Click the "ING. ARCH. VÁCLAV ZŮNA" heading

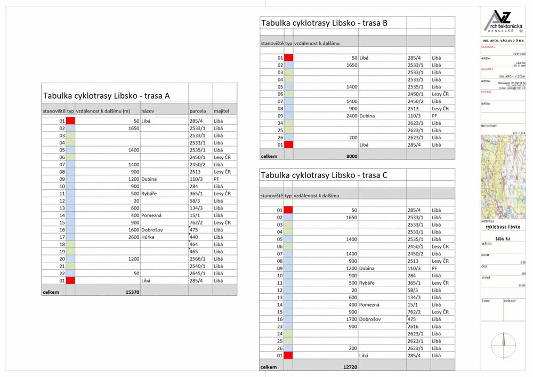click(503, 41)
